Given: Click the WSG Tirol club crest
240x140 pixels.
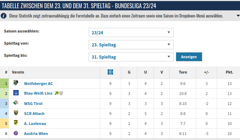Looking at the screenshot, I should pyautogui.click(x=16, y=102).
